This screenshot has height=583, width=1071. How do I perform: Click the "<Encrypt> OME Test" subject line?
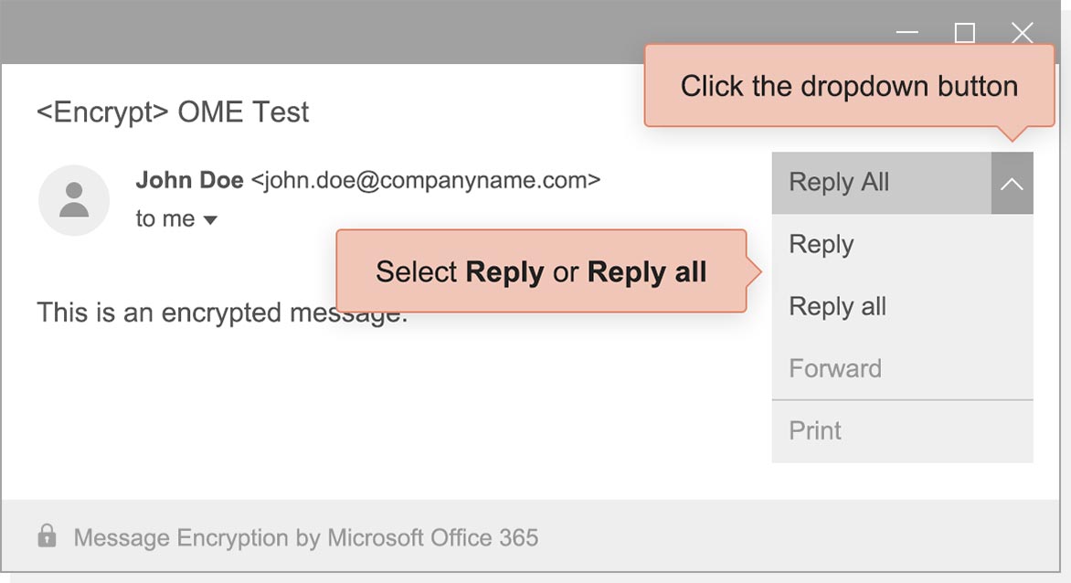tap(173, 112)
